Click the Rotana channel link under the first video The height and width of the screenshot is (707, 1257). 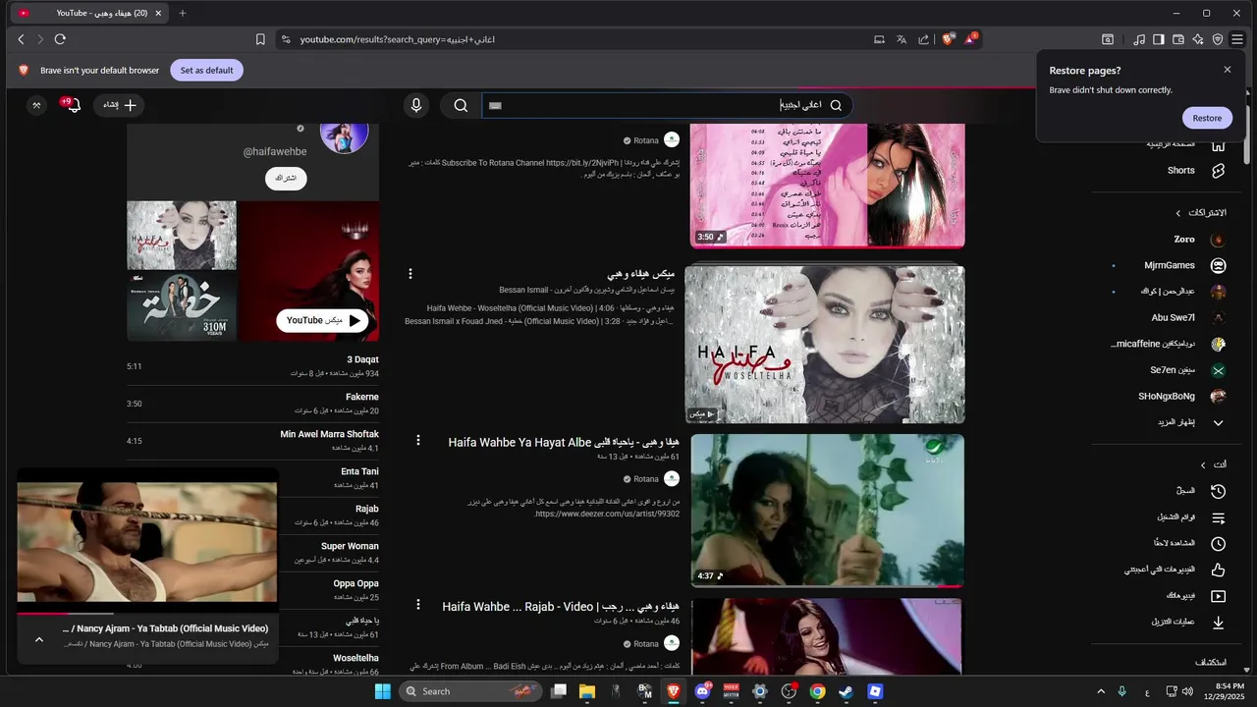point(646,140)
